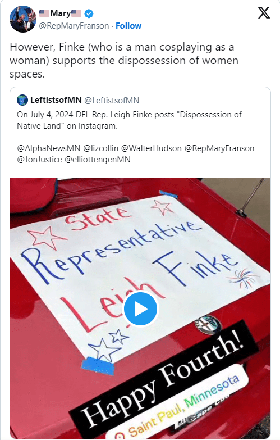This screenshot has width=280, height=440.
Task: Click the Mary display name
Action: [60, 13]
